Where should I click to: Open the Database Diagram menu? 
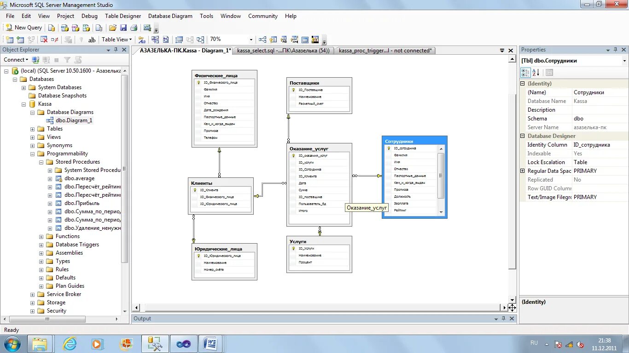pos(170,16)
